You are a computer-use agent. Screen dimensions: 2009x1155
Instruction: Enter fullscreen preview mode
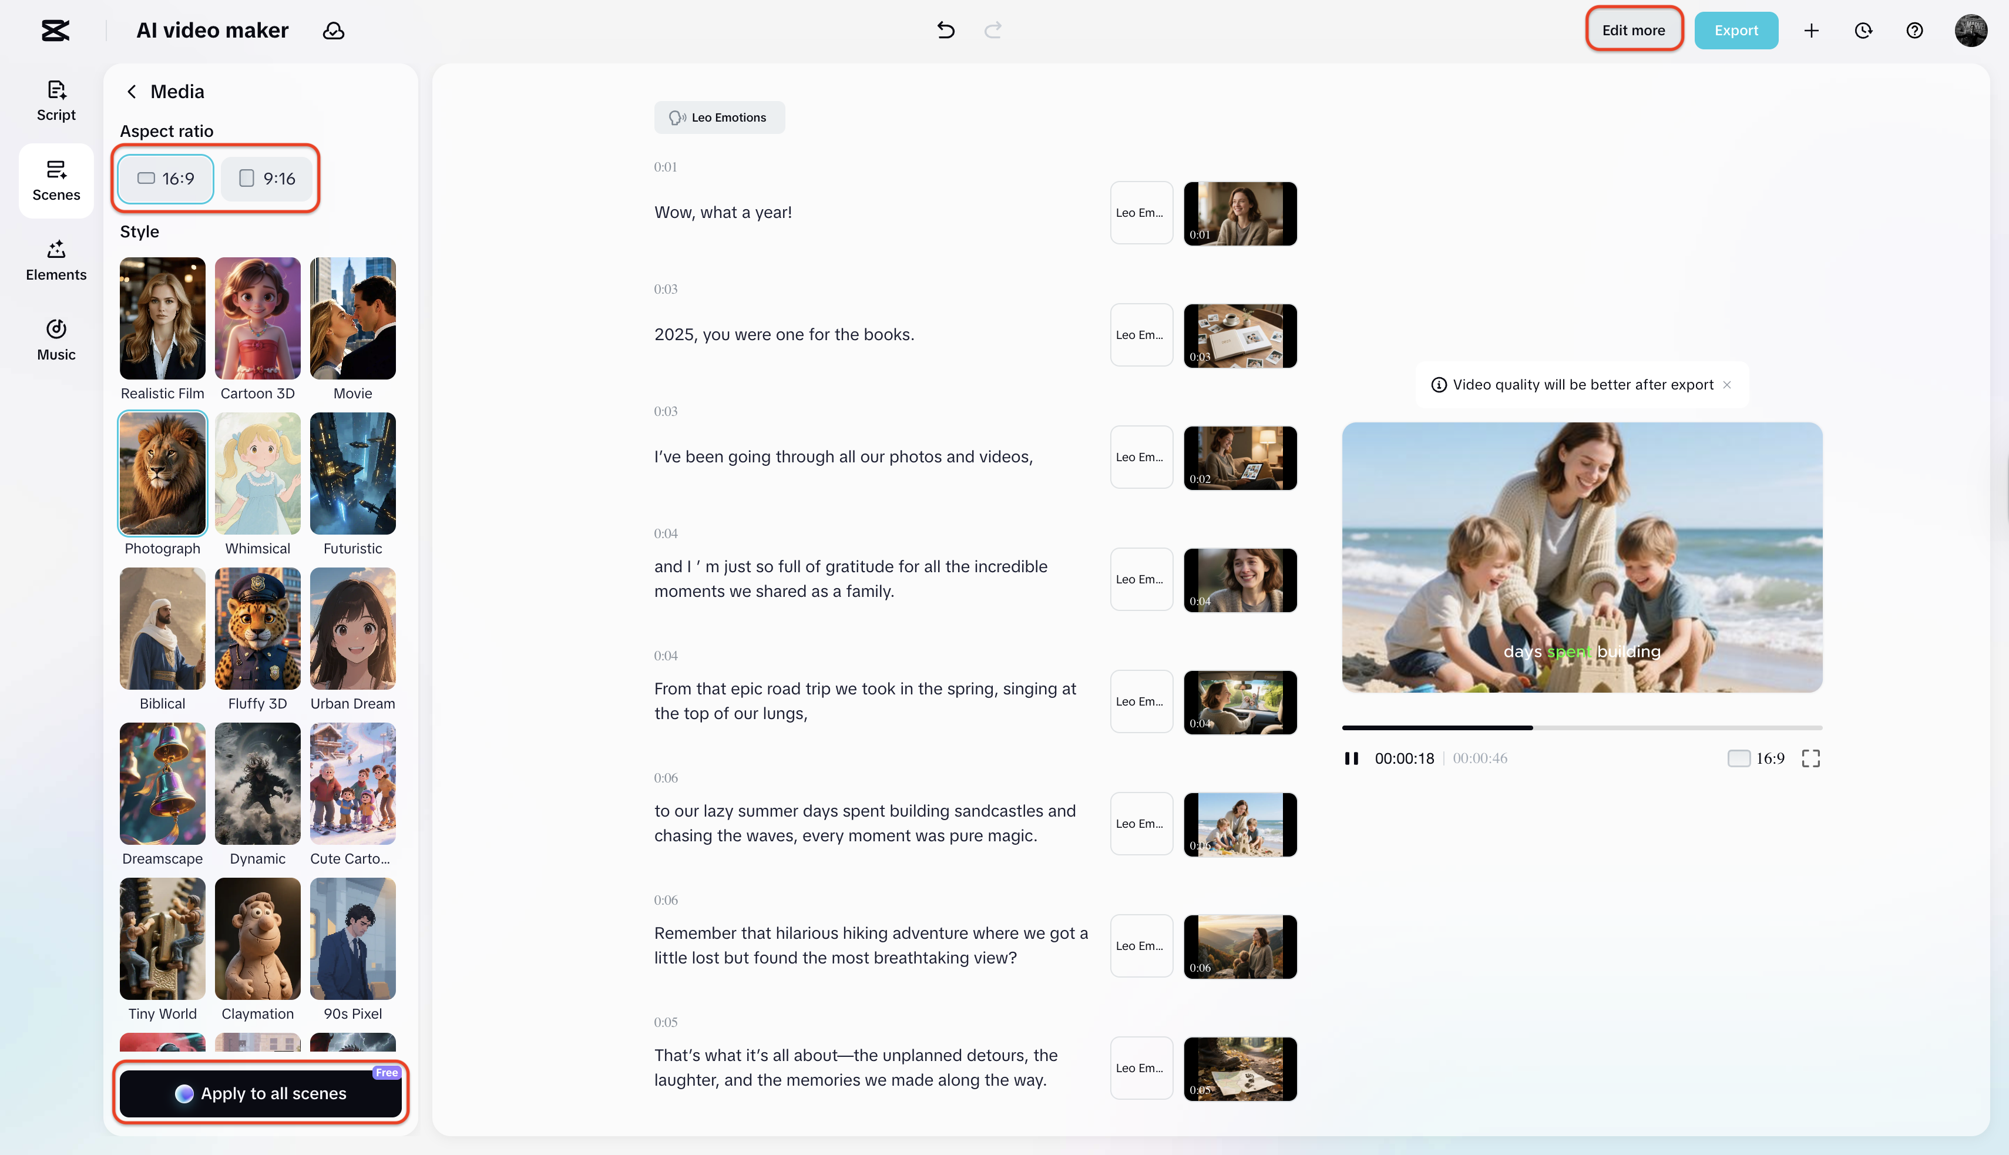click(x=1812, y=758)
